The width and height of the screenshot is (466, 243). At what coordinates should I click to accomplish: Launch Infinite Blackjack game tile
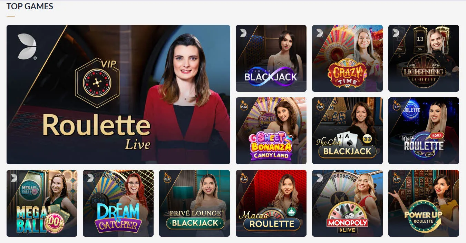[x=271, y=58]
